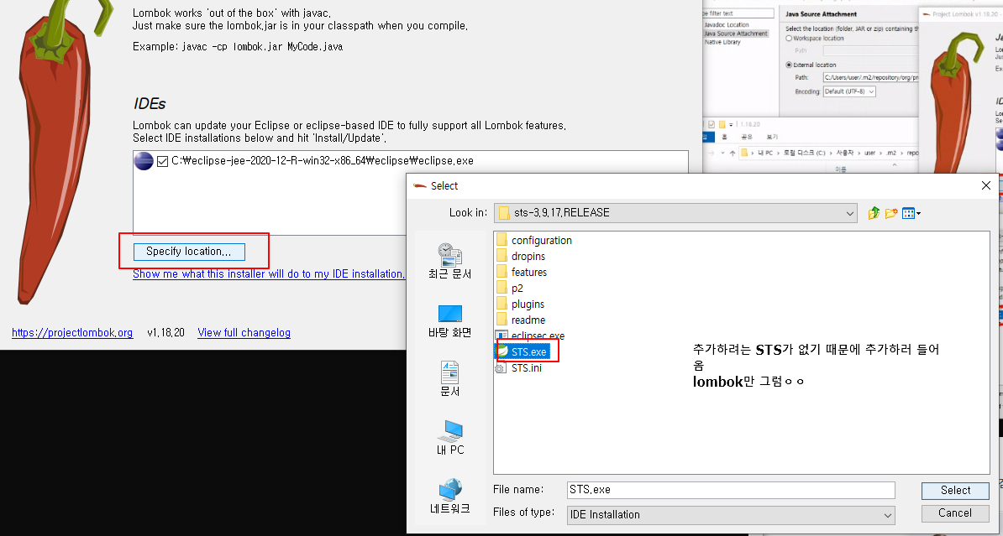Screen dimensions: 1003x536
Task: Open the 홈 tab in File Explorer
Action: [x=724, y=137]
